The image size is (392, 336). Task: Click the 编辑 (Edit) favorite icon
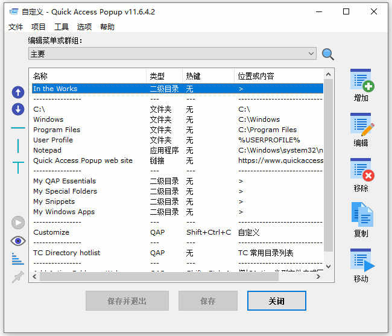pyautogui.click(x=362, y=125)
